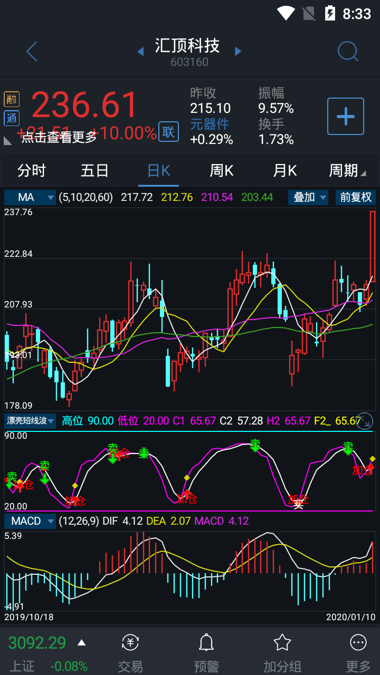380x675 pixels.
Task: Open the 元器件 sector link
Action: click(210, 124)
